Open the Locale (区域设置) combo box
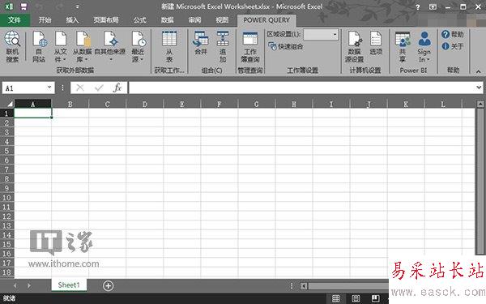 (x=321, y=34)
